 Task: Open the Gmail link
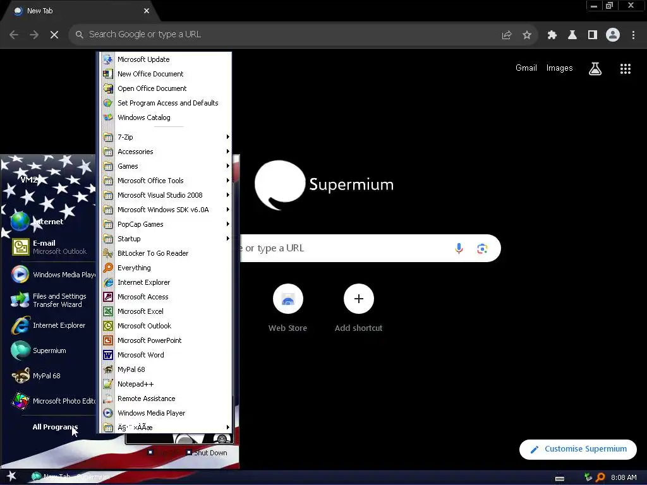click(x=526, y=68)
